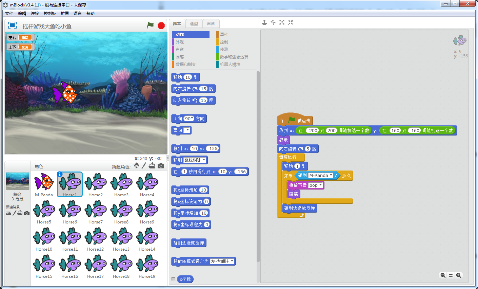Viewport: 478px width, 289px height.
Task: Click the value field in 将x坐标设定为 block
Action: click(x=206, y=201)
